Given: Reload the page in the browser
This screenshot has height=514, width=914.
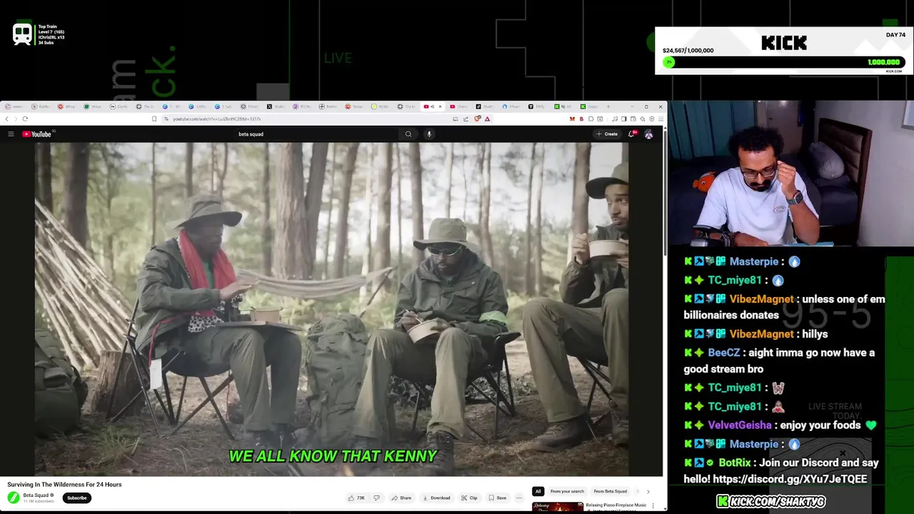Looking at the screenshot, I should coord(25,119).
